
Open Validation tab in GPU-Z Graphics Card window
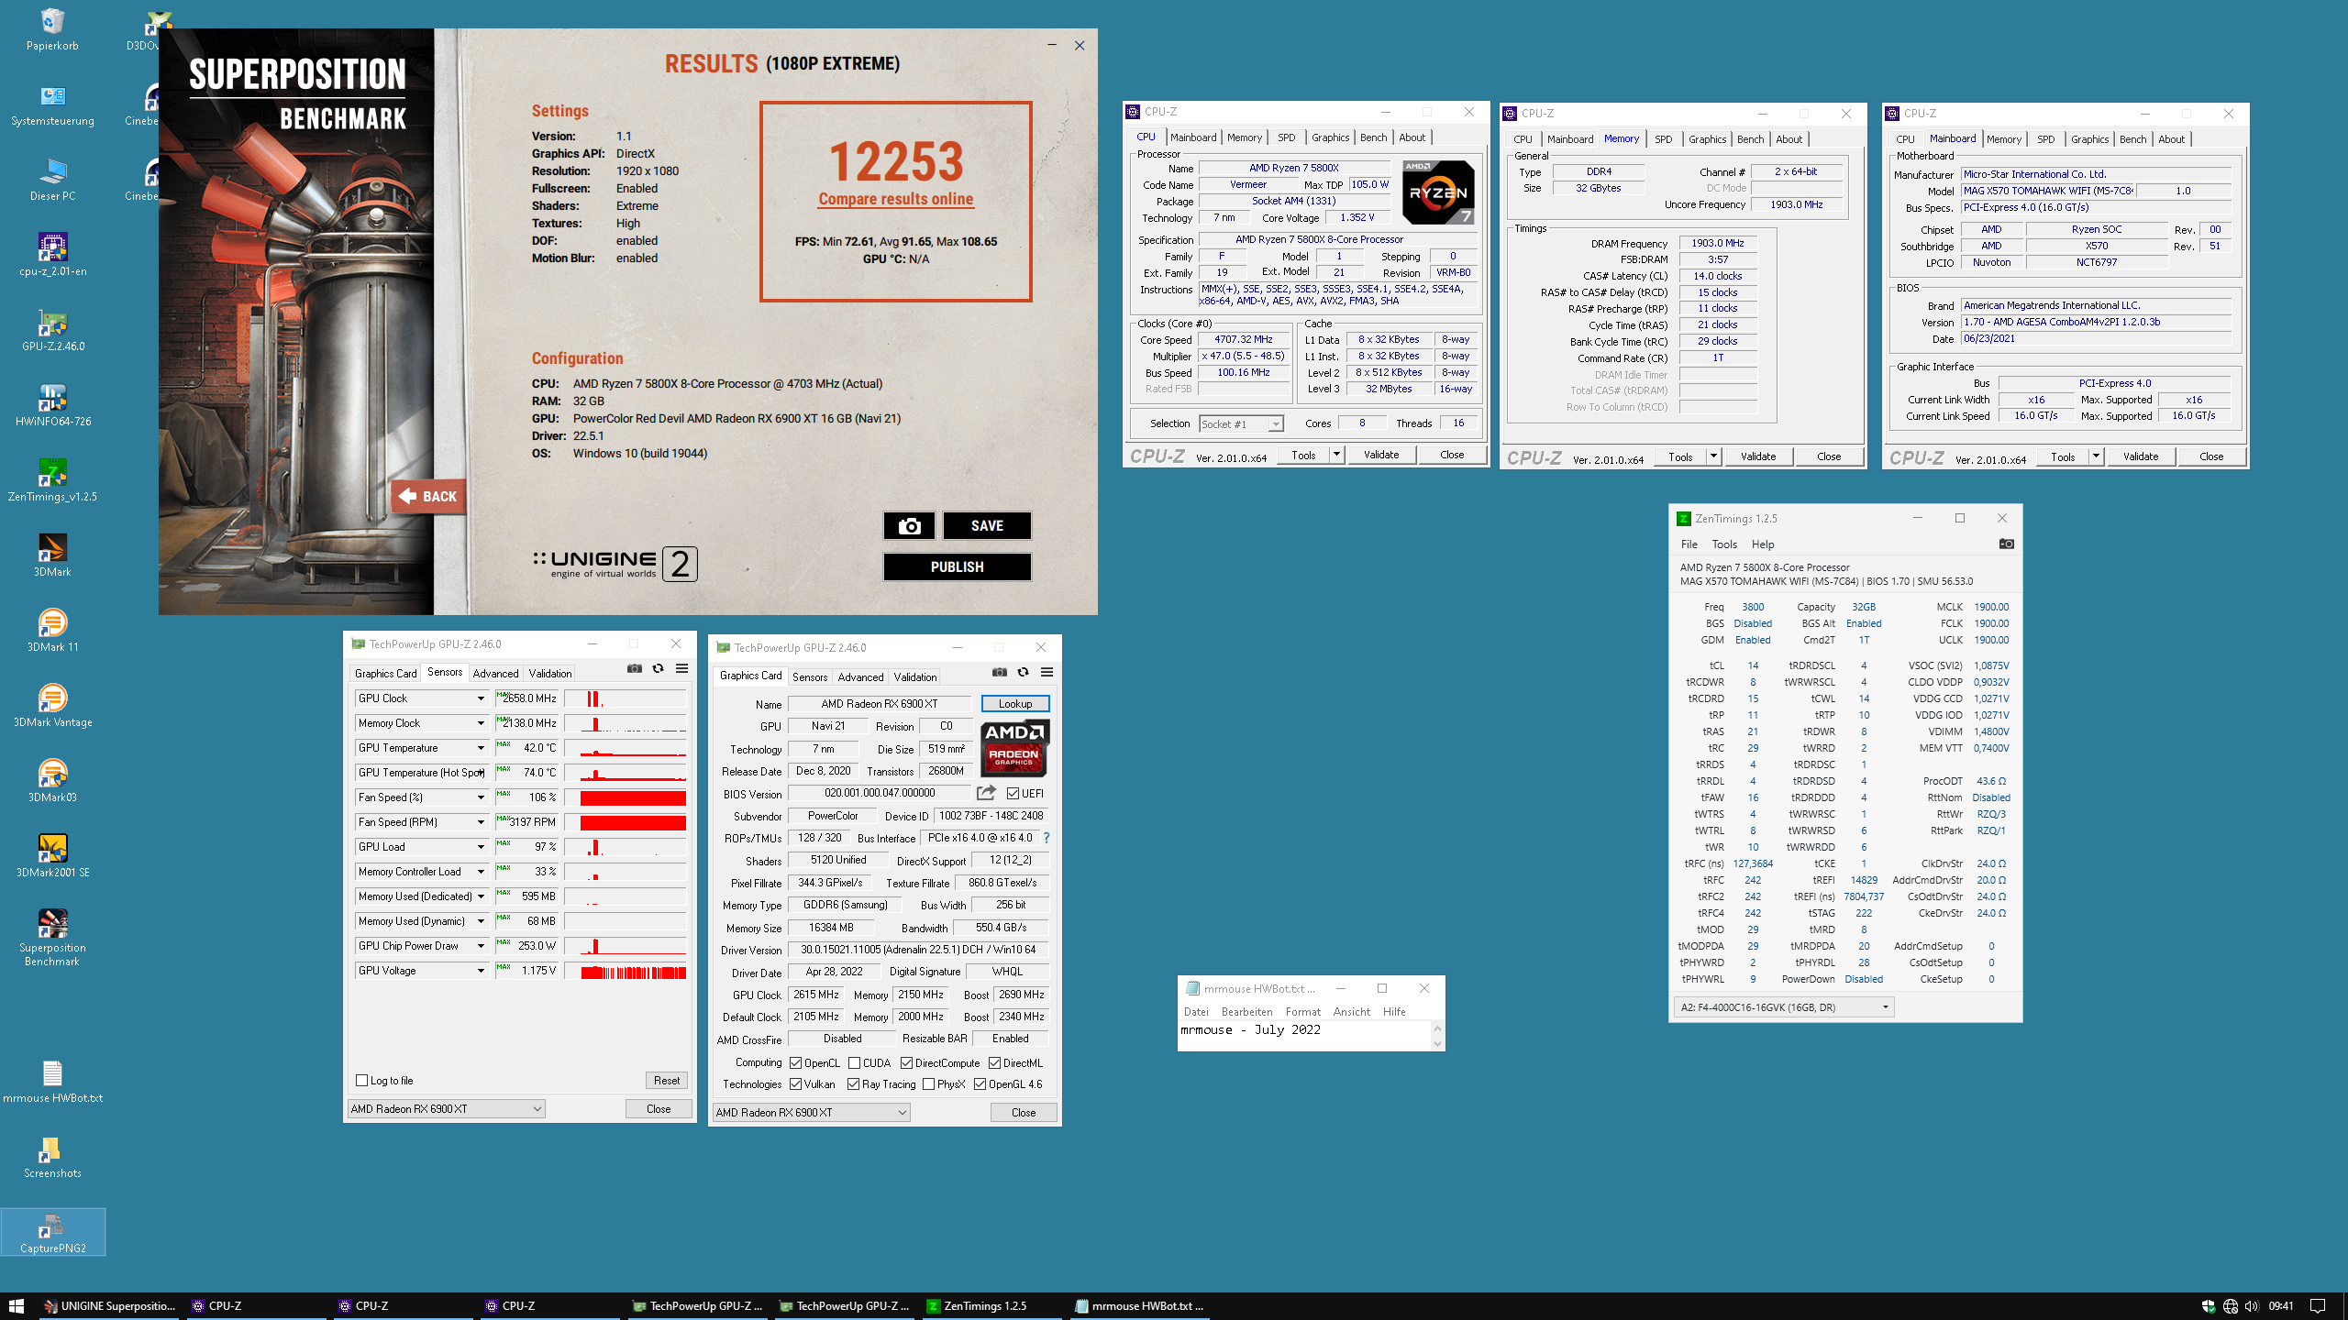click(x=915, y=676)
